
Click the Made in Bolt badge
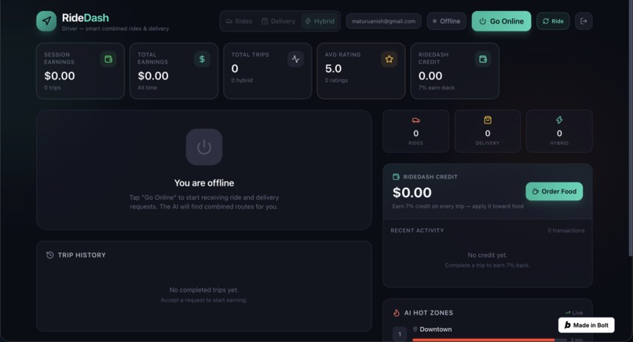pyautogui.click(x=586, y=325)
